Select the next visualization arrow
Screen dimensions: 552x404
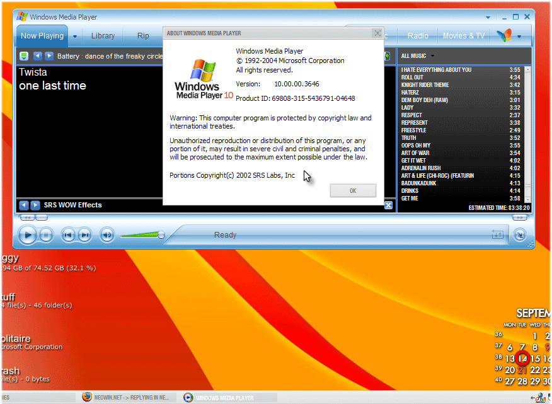coord(49,56)
